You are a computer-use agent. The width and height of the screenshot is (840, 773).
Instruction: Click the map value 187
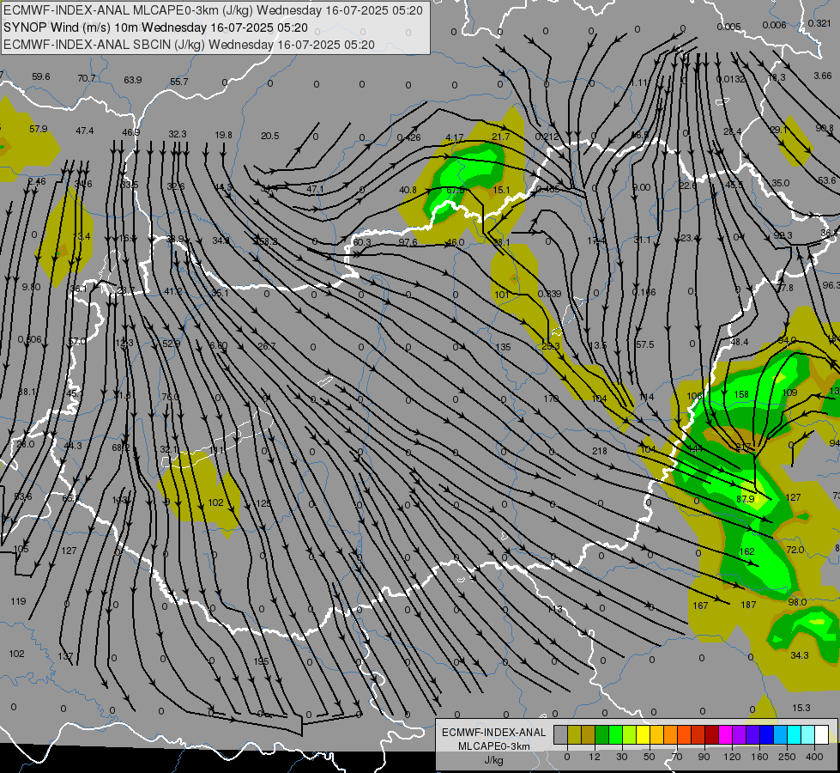tap(748, 606)
